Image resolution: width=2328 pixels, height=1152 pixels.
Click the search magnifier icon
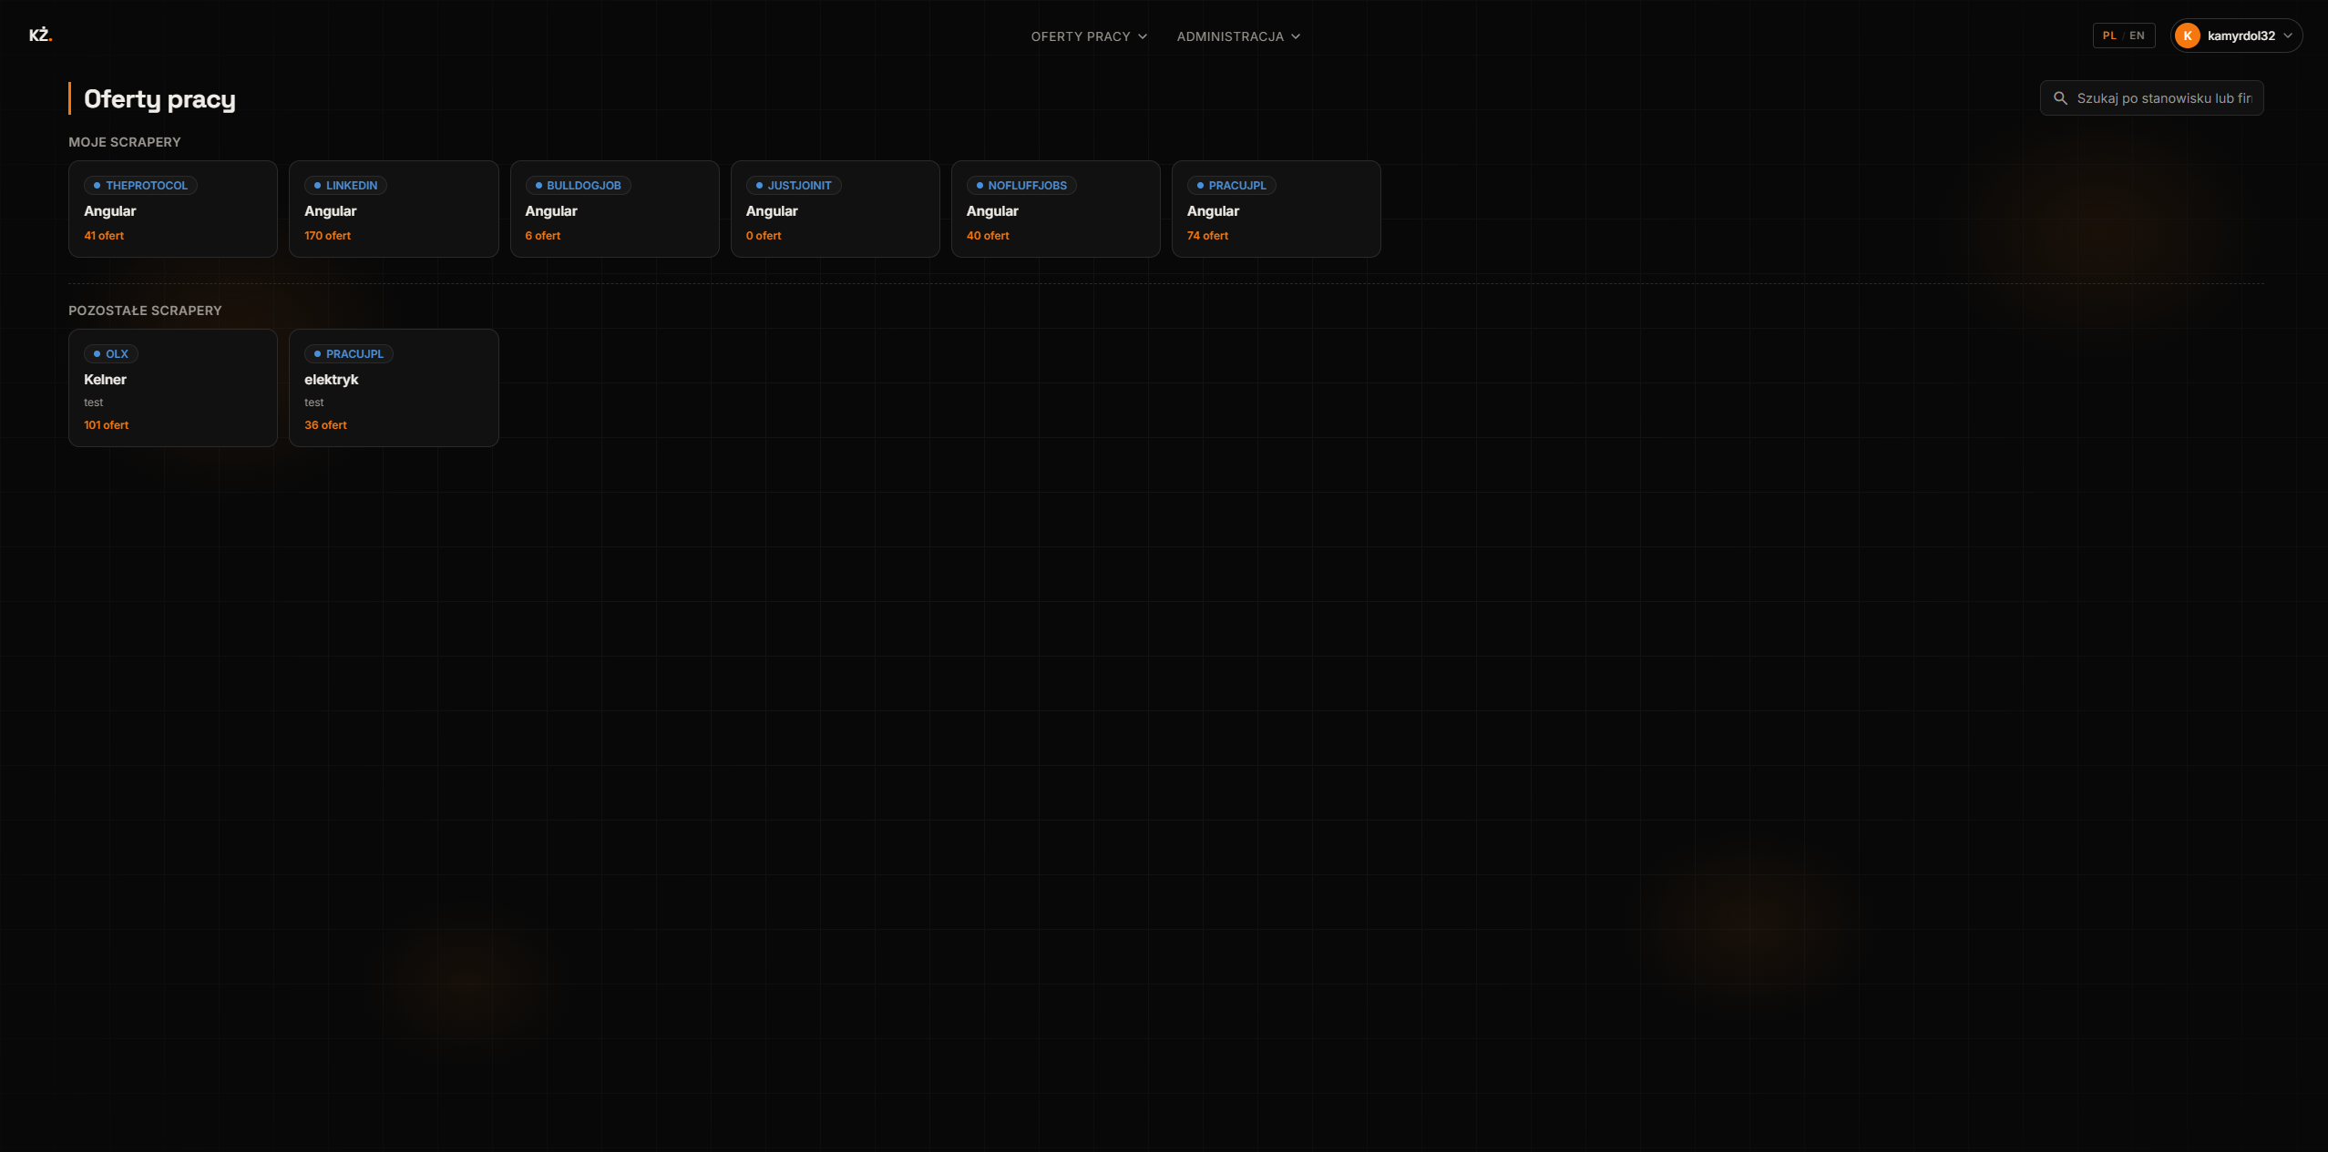(2060, 98)
